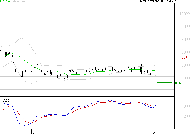
Task: Click the red 6511 price label
Action: click(x=185, y=57)
